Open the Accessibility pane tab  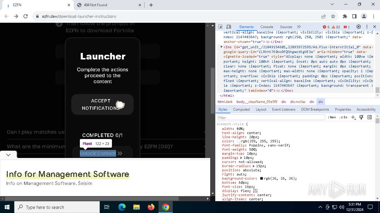click(x=366, y=109)
